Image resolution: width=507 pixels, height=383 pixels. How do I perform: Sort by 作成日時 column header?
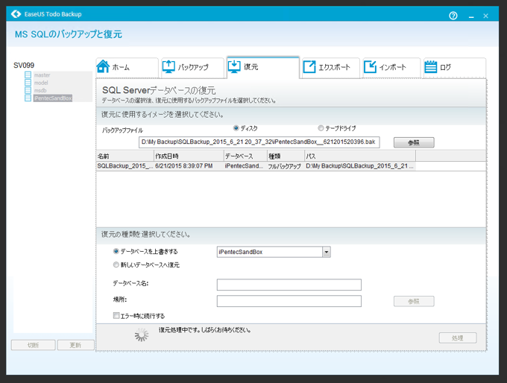189,156
